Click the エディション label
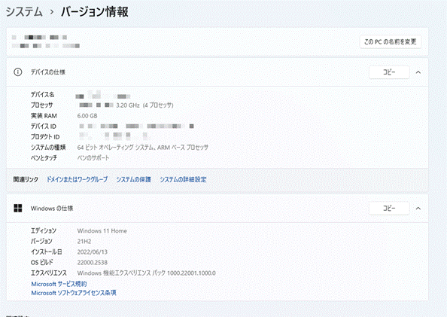 point(44,230)
